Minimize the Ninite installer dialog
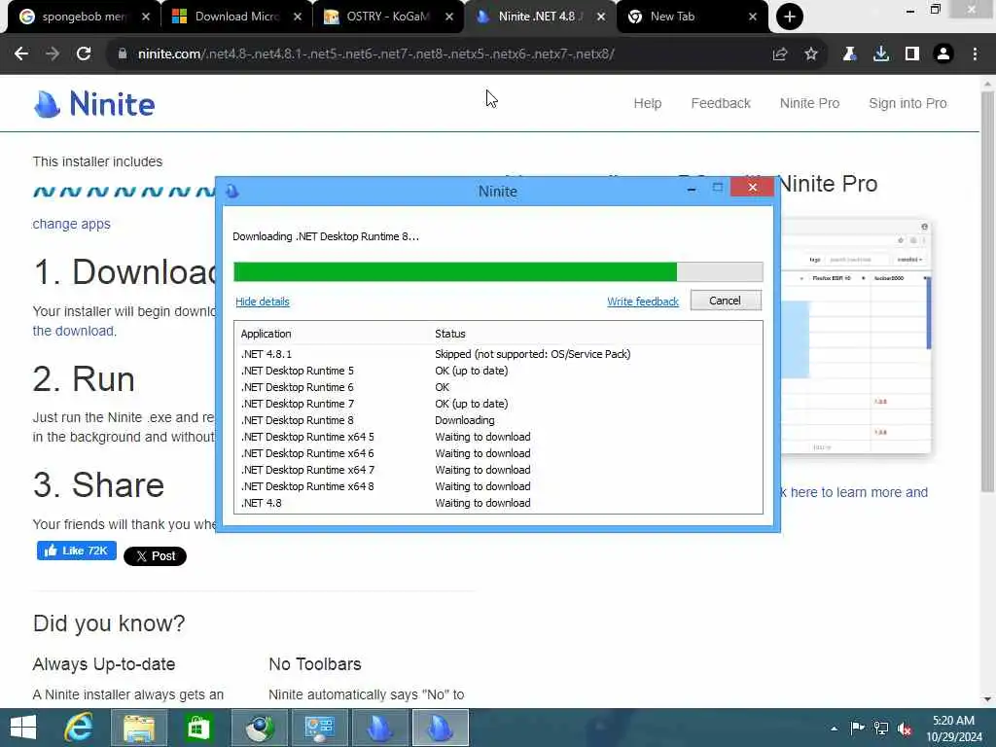Screen dimensions: 996x747 (x=692, y=189)
